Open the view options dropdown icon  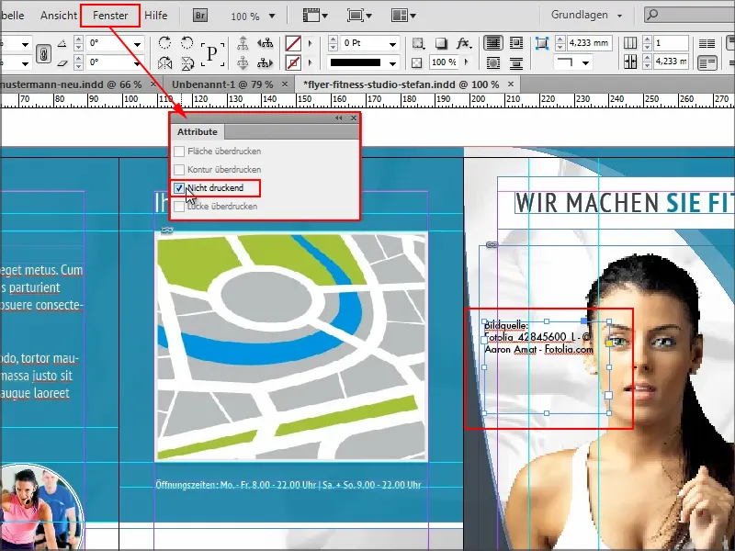pyautogui.click(x=314, y=16)
